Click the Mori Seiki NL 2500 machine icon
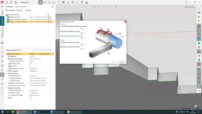Viewport: 202px width, 114px height. point(7,15)
